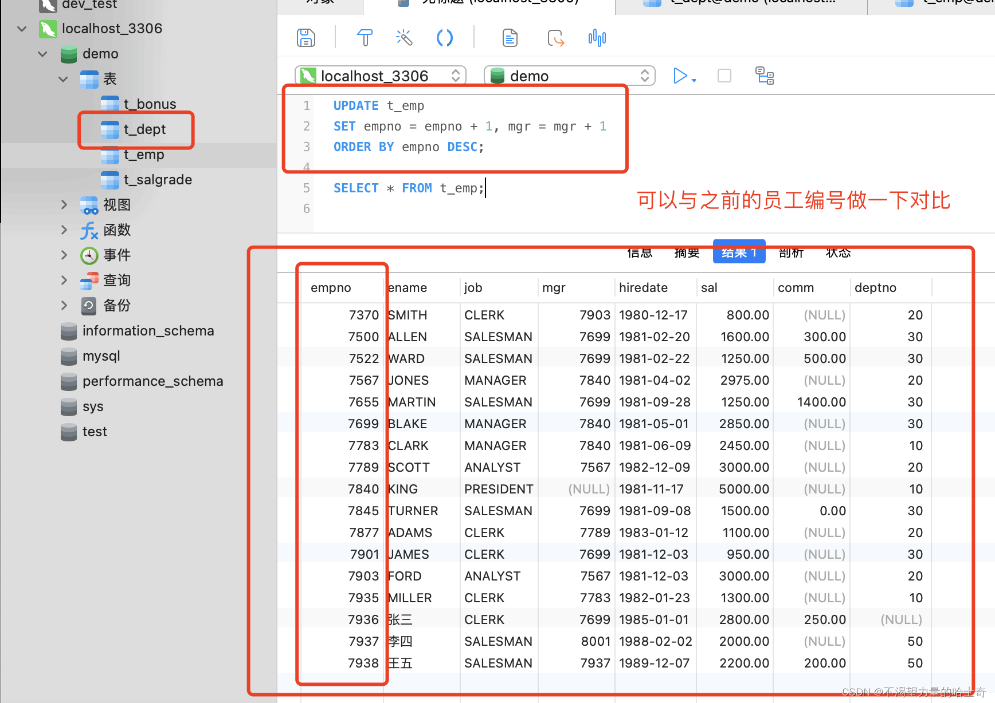Select the t_salgrade table
Viewport: 995px width, 703px height.
pos(158,179)
